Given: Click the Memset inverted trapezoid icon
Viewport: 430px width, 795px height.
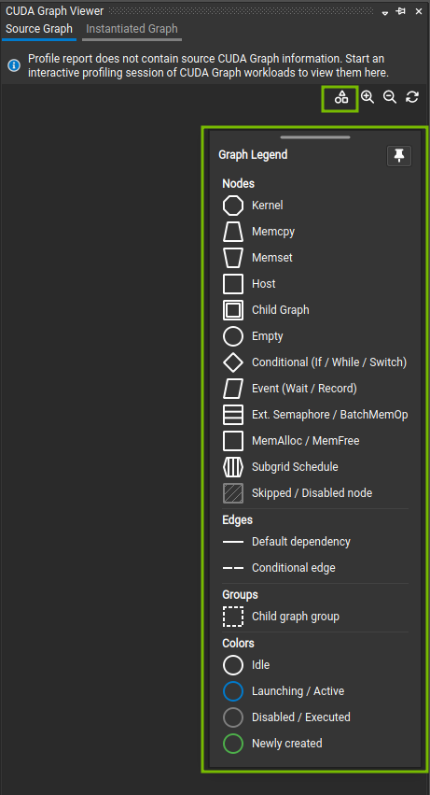Looking at the screenshot, I should [233, 258].
